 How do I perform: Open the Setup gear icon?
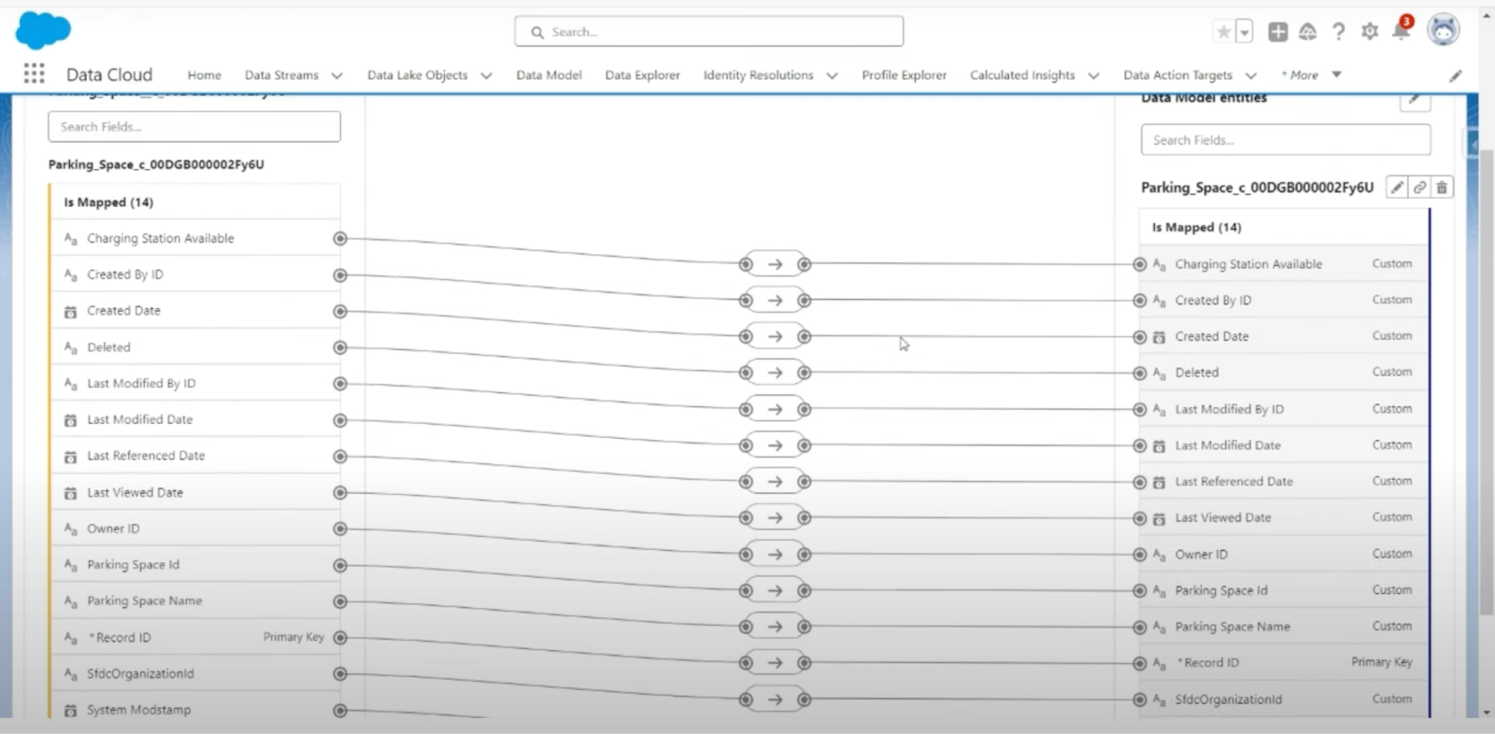coord(1370,32)
